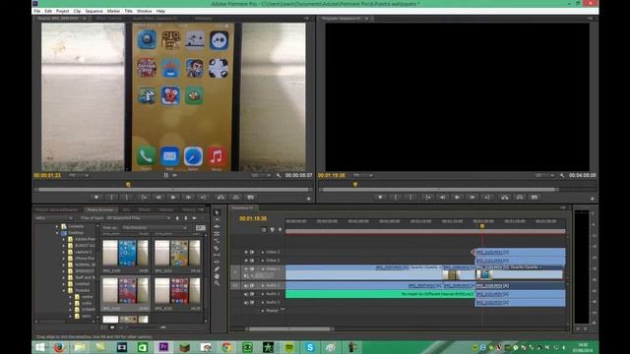The image size is (630, 354).
Task: Click Extract button in Program monitor
Action: (x=520, y=197)
